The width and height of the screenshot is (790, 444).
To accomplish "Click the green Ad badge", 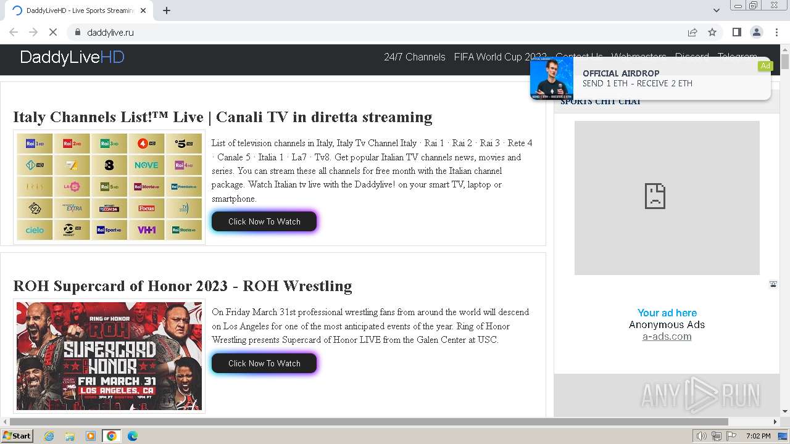I will (765, 66).
